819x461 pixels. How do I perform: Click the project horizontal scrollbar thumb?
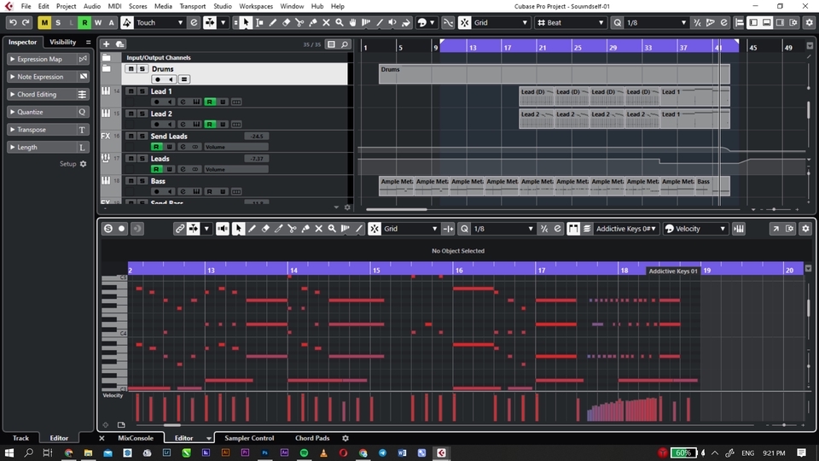[397, 209]
